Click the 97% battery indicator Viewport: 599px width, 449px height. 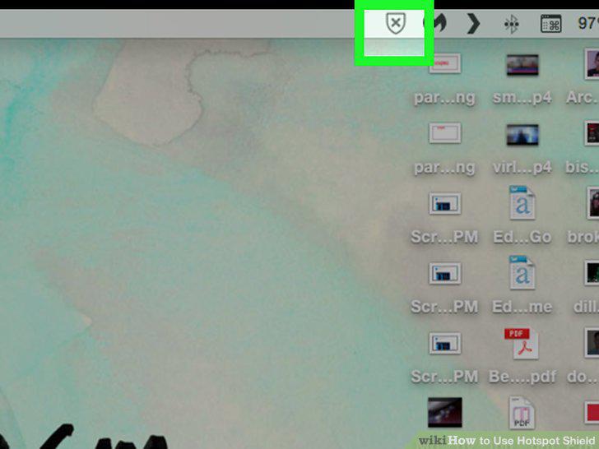588,23
